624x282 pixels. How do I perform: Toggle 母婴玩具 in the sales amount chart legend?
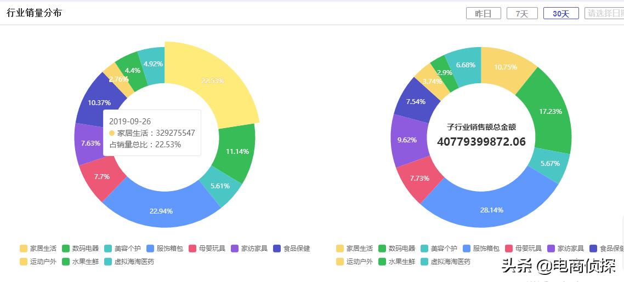point(523,249)
